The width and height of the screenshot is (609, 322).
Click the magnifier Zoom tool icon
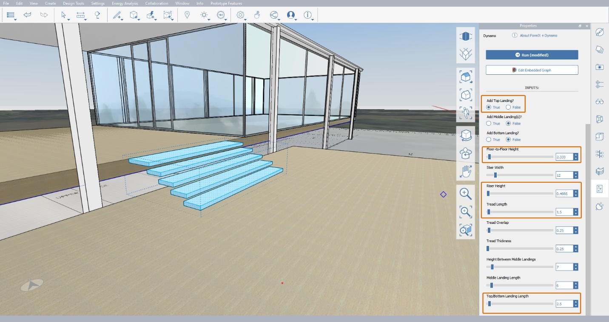click(466, 194)
